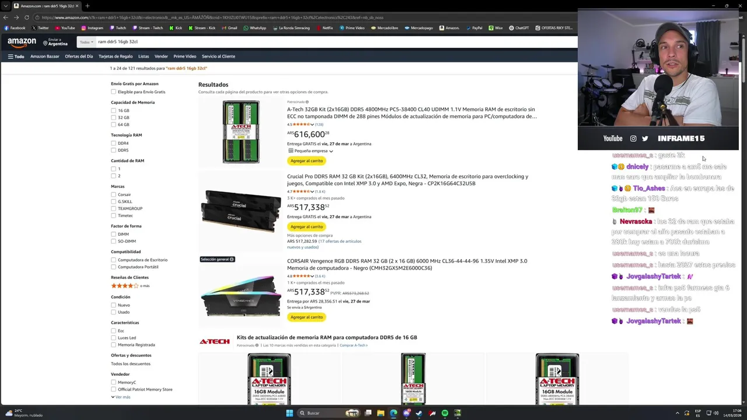Open Ofertas del Día
The image size is (747, 420).
click(79, 57)
